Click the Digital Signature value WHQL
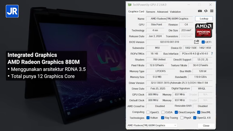Image resolution: width=233 pixels, height=131 pixels. pos(202,89)
